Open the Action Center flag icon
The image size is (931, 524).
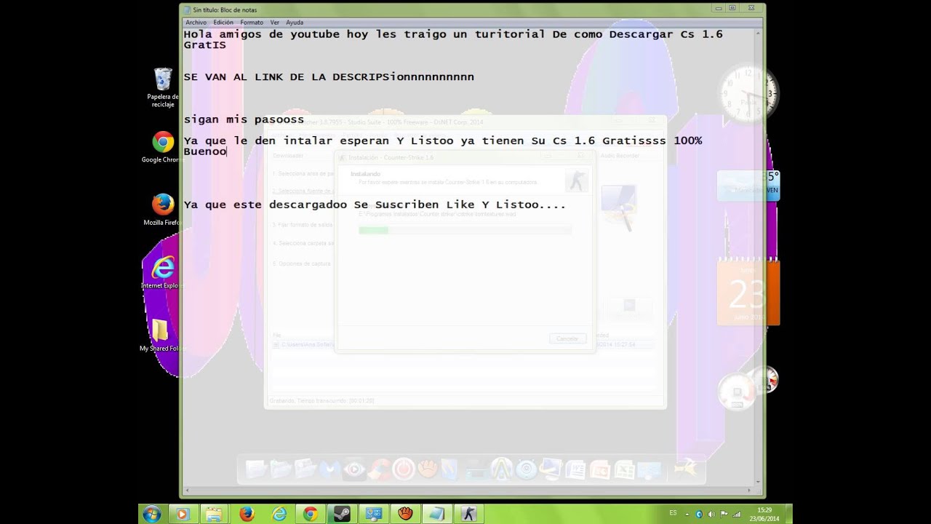tap(724, 514)
